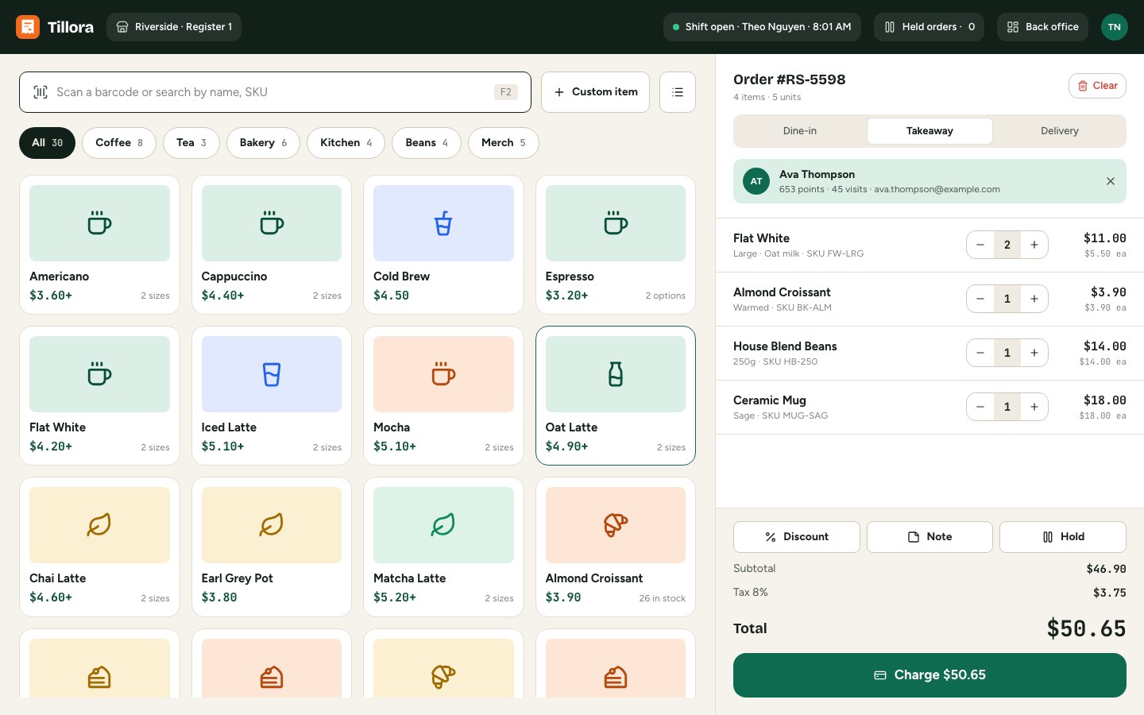Apply a Discount to the order
Image resolution: width=1144 pixels, height=715 pixels.
(x=796, y=537)
